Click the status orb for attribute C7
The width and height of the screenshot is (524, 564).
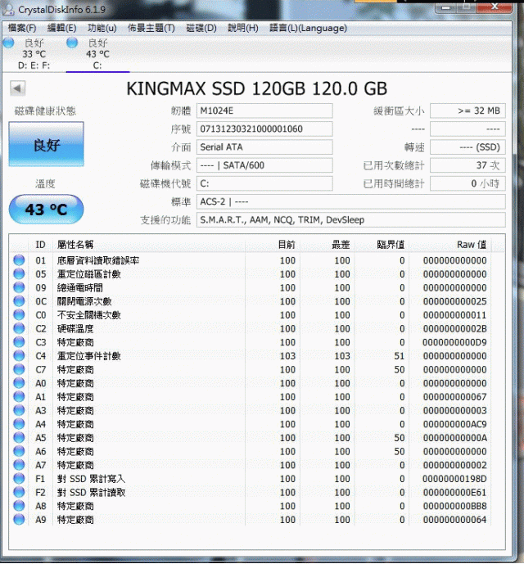(x=19, y=369)
